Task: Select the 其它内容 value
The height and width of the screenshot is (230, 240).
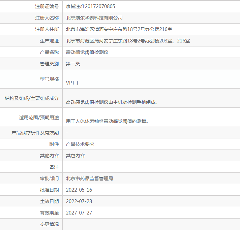Action: (75, 156)
